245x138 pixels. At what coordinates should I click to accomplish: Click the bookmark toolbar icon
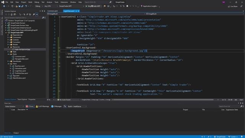[127, 6]
